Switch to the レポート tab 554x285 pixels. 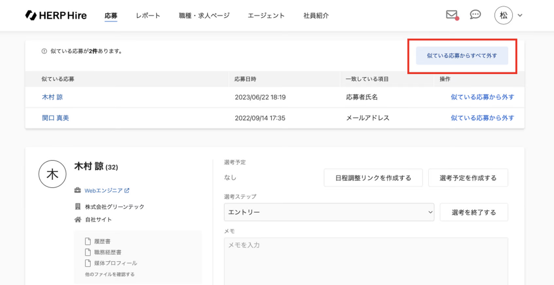(x=148, y=16)
